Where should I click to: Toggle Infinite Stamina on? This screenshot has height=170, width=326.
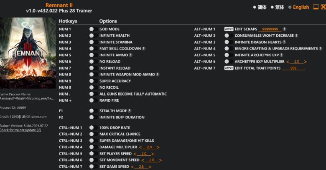pos(93,42)
